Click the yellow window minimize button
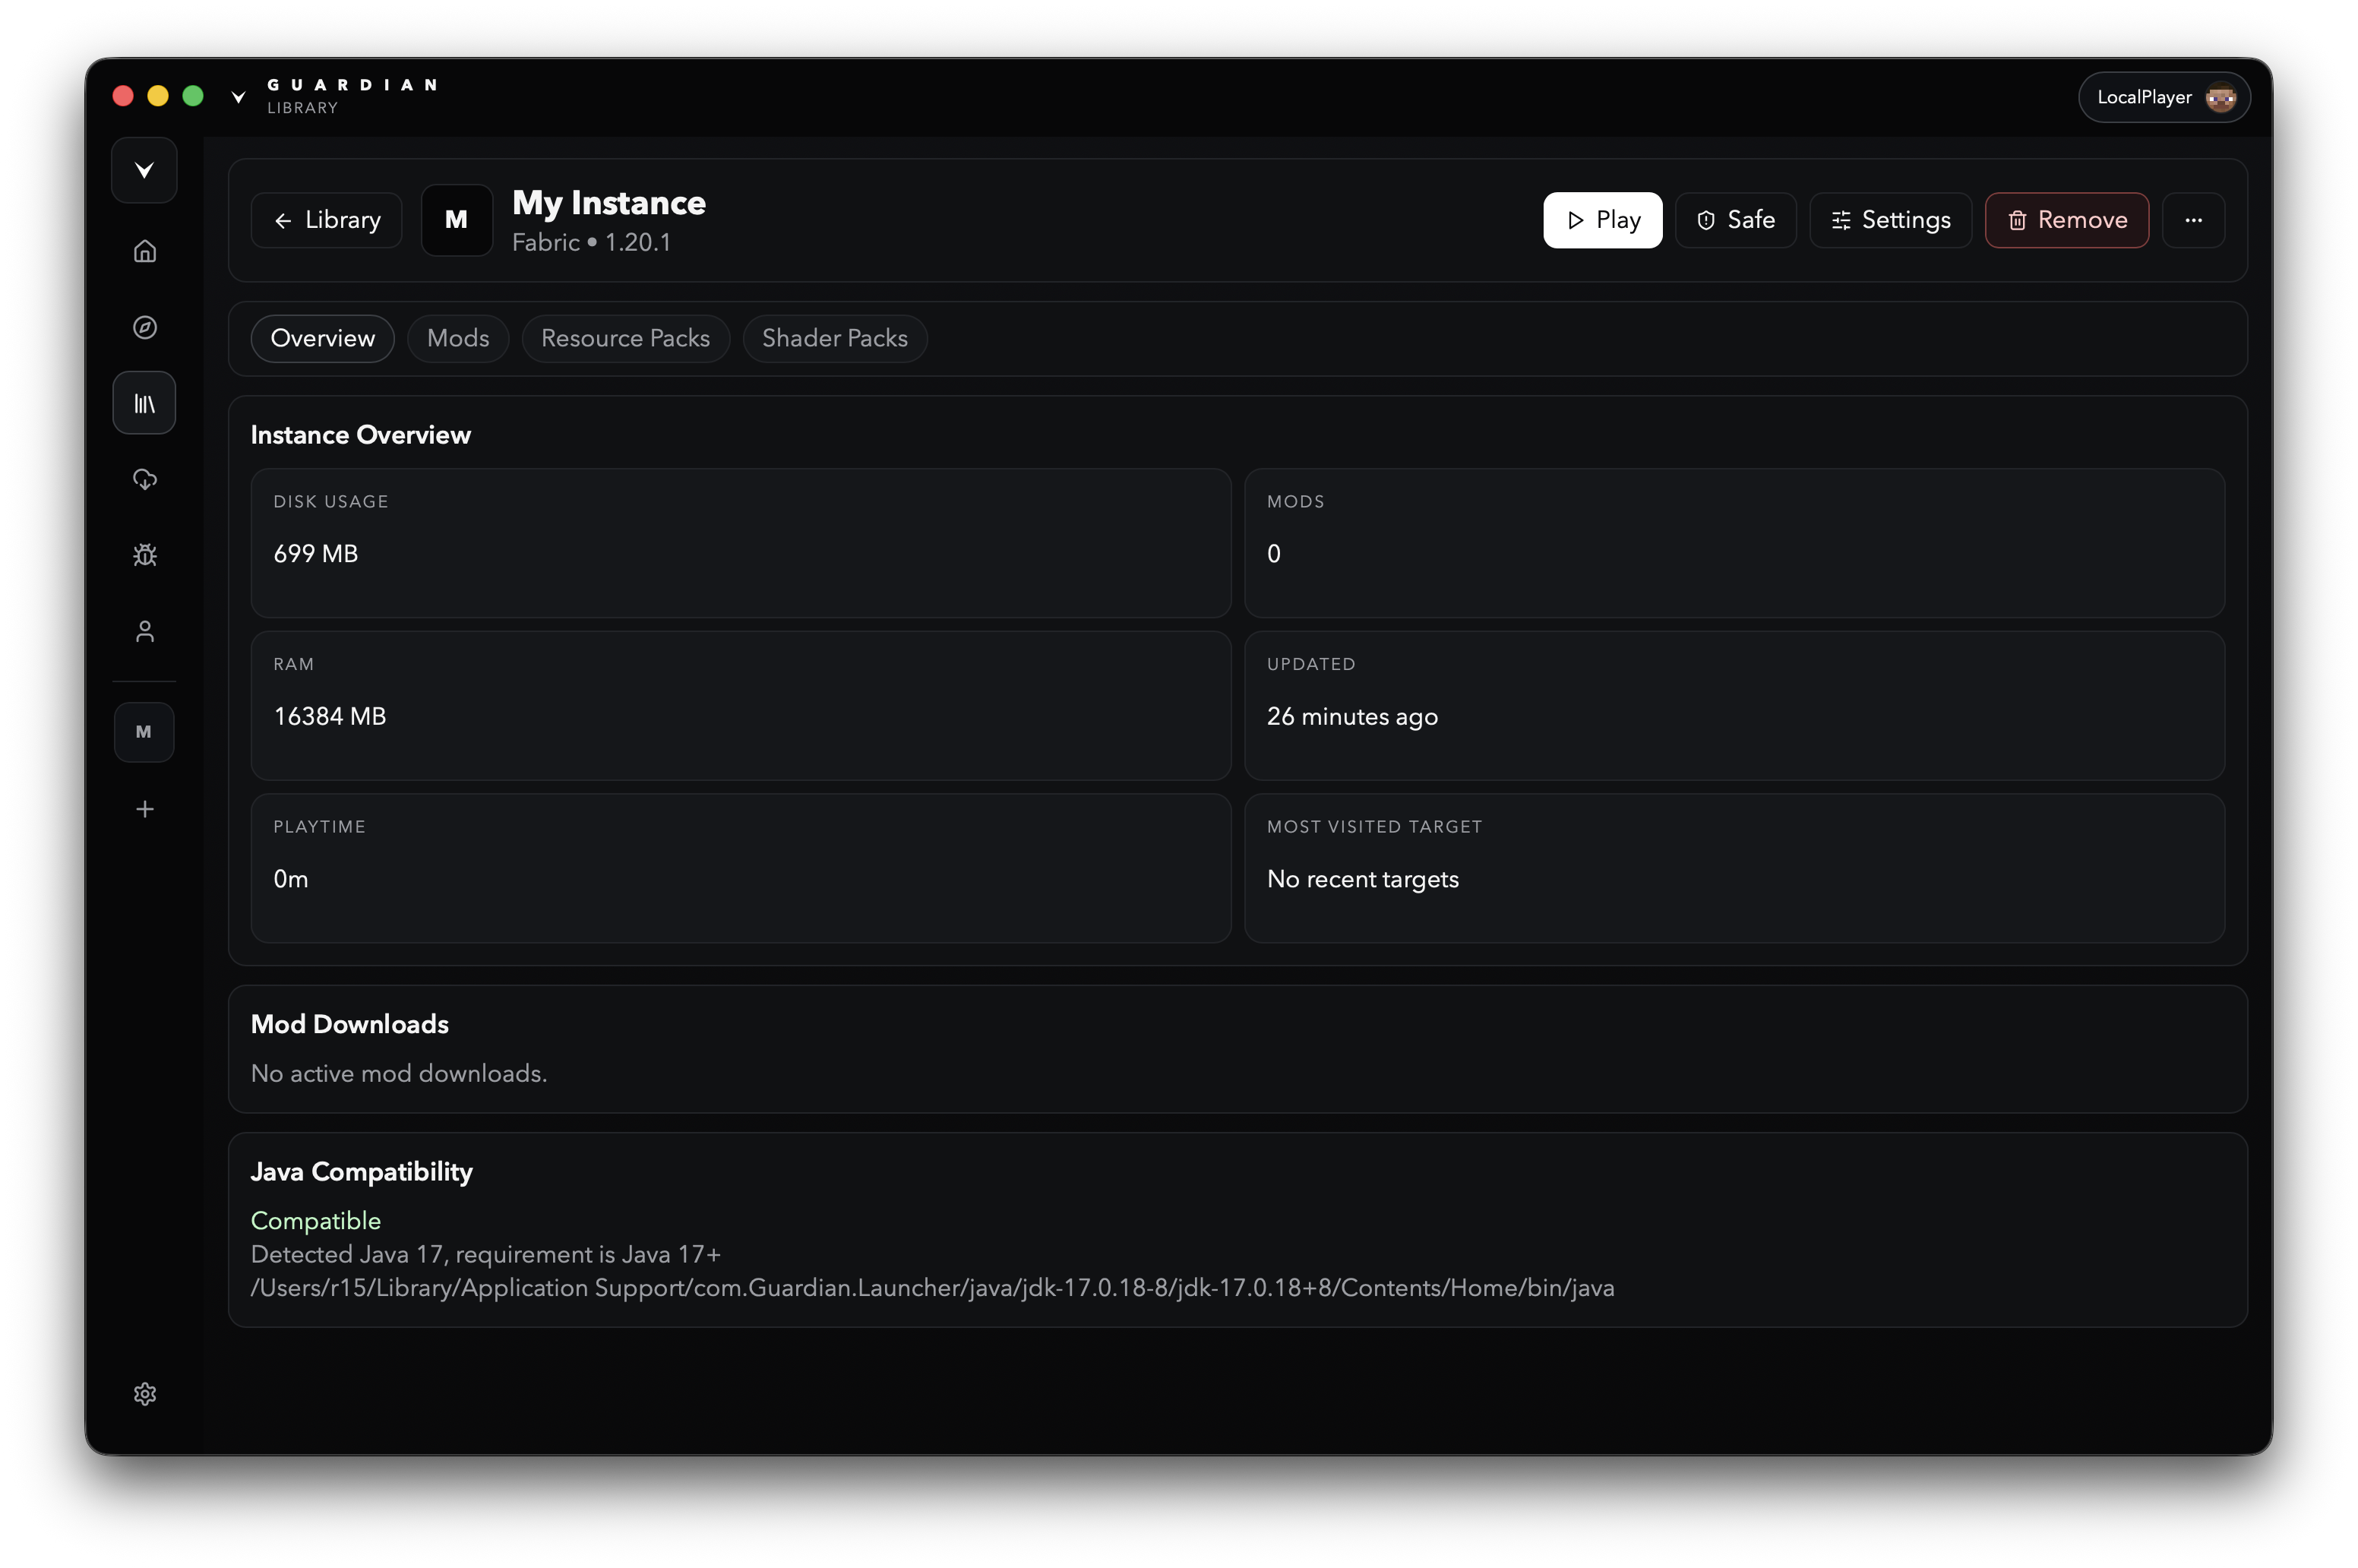The width and height of the screenshot is (2358, 1568). [158, 96]
